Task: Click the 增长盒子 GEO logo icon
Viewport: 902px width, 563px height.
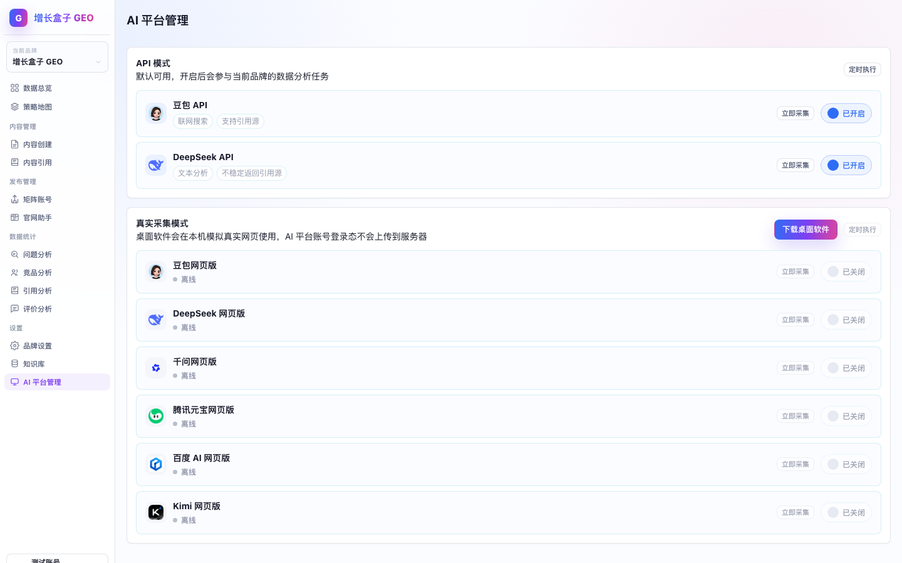Action: tap(18, 18)
